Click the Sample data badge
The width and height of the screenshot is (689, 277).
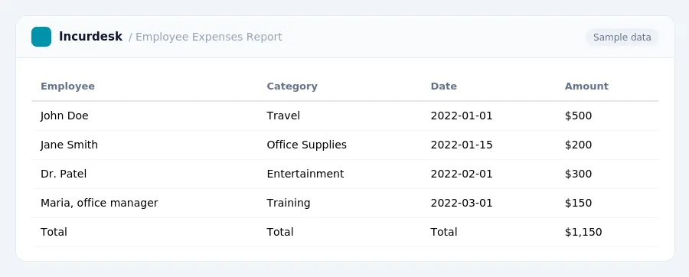coord(622,37)
